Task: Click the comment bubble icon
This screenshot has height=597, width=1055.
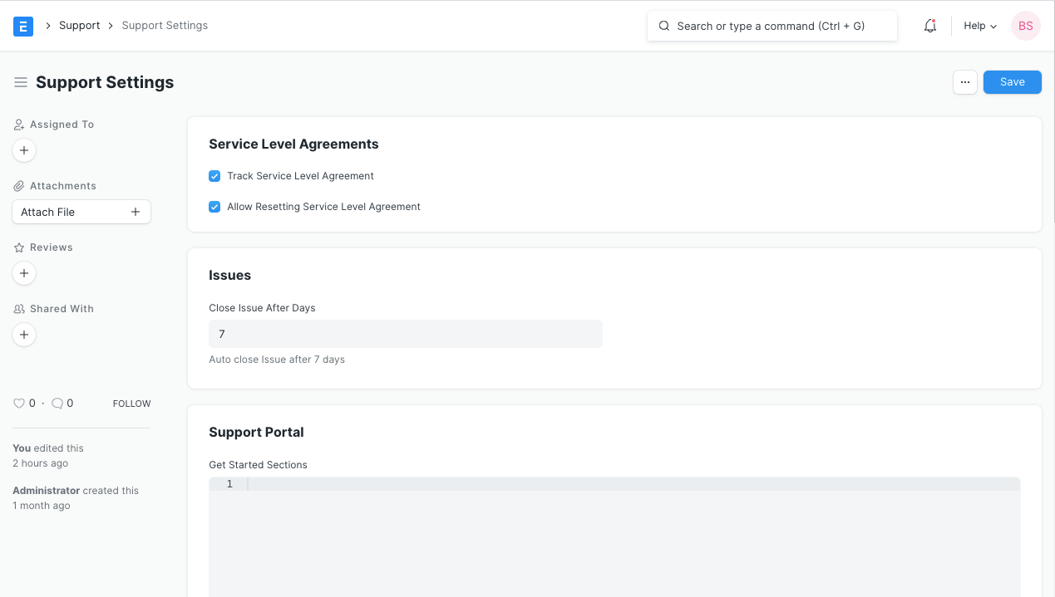Action: click(x=57, y=404)
